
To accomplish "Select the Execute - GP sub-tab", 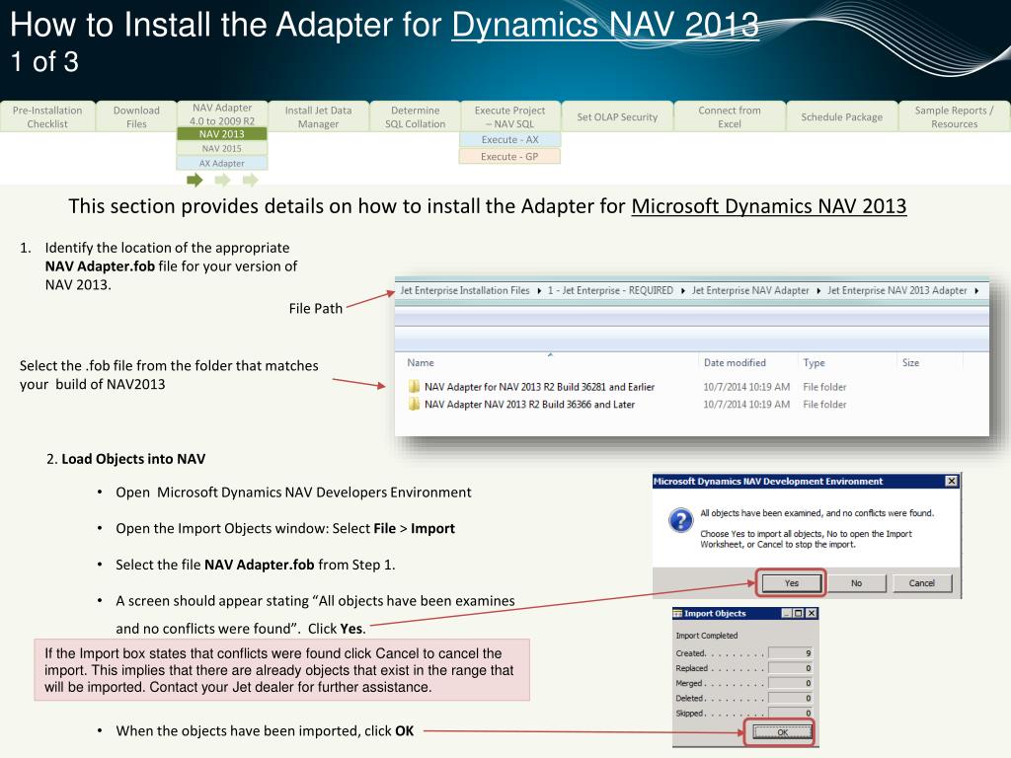I will pyautogui.click(x=509, y=156).
